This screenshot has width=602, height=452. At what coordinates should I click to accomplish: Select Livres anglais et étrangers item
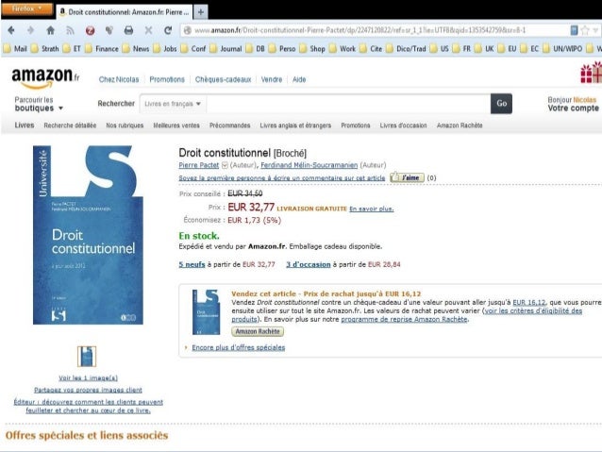[x=295, y=126]
